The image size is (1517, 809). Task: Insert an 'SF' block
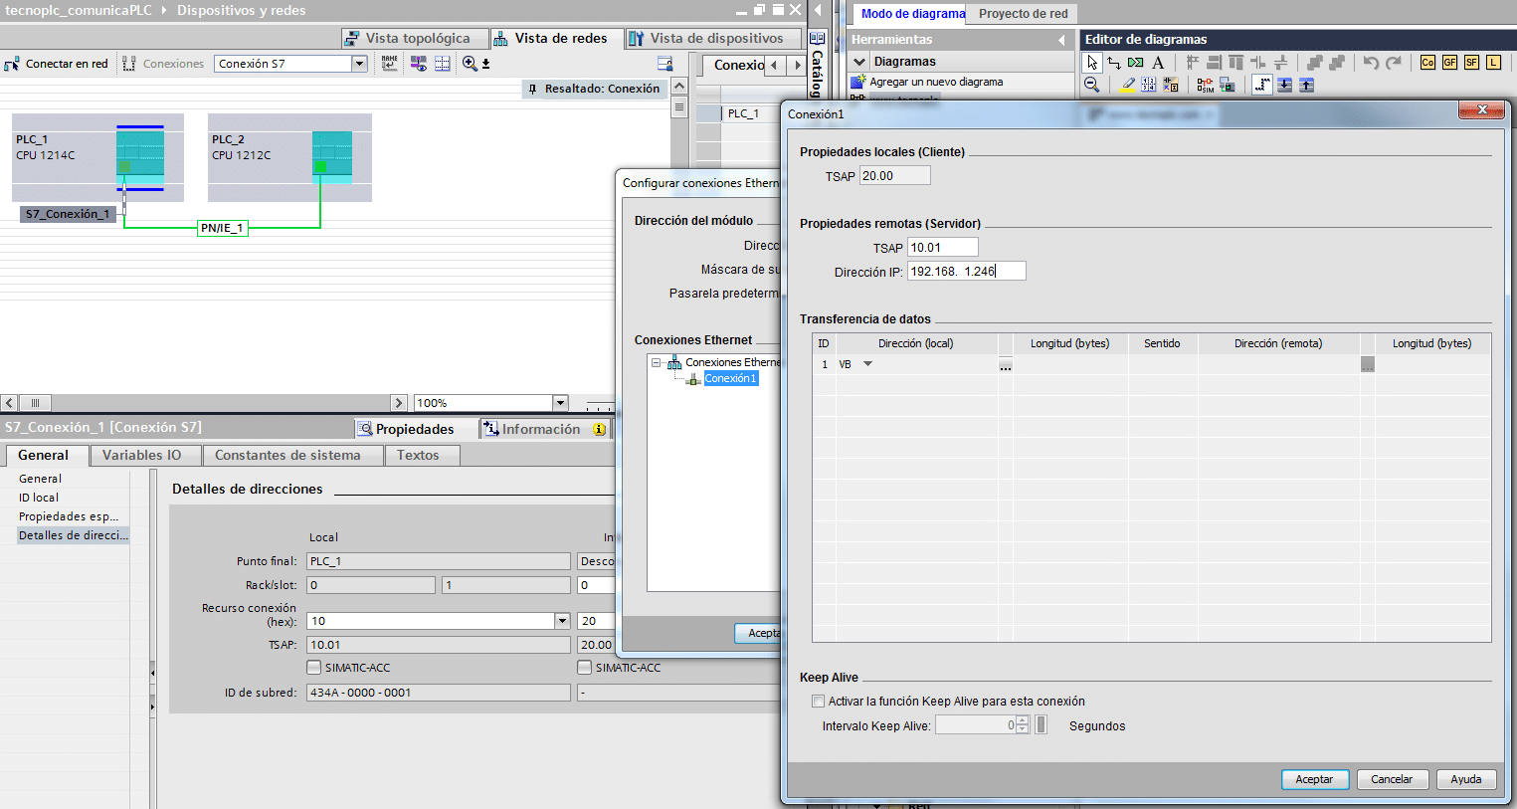click(x=1471, y=62)
